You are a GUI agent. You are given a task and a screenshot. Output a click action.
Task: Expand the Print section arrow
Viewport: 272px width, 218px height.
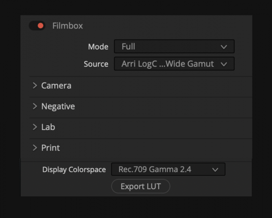(35, 148)
